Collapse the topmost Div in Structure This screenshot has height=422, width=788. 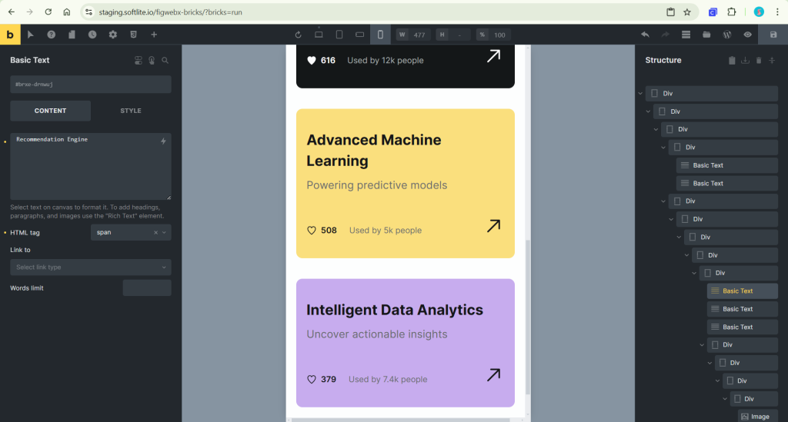pos(641,93)
